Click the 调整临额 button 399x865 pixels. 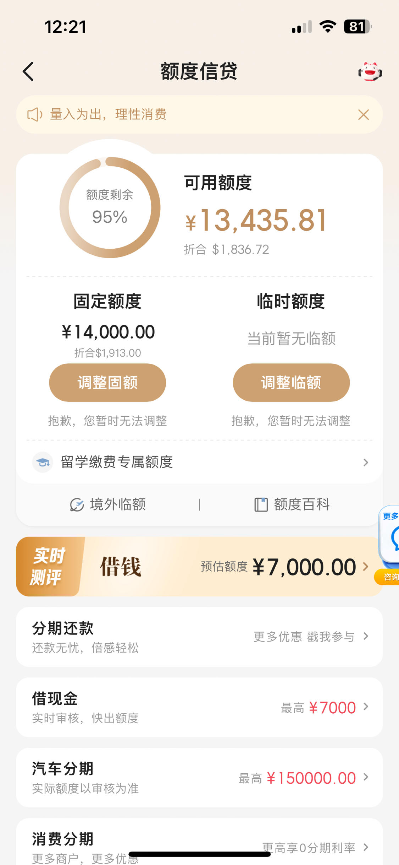click(291, 383)
